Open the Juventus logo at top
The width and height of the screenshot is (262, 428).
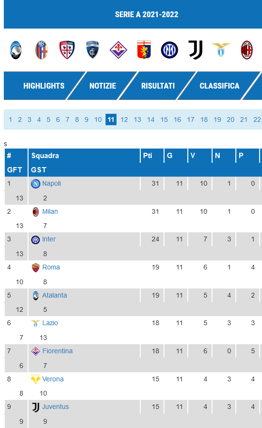click(x=195, y=50)
